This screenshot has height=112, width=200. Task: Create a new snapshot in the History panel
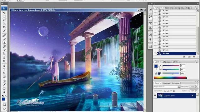click(189, 57)
